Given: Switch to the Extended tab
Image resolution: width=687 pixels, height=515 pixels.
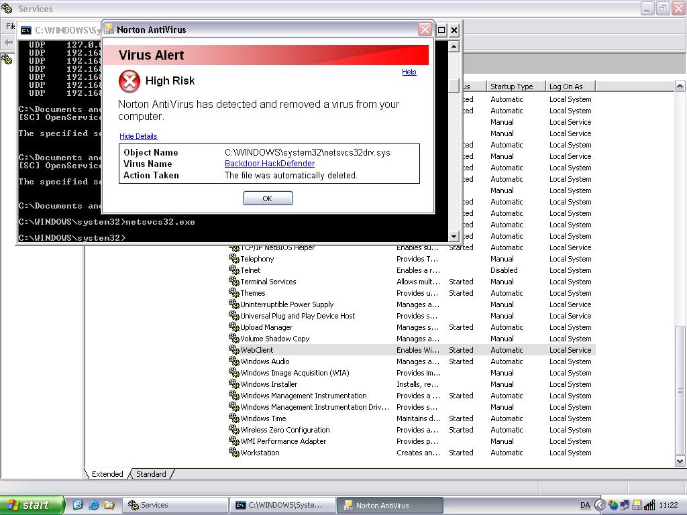Looking at the screenshot, I should click(107, 474).
